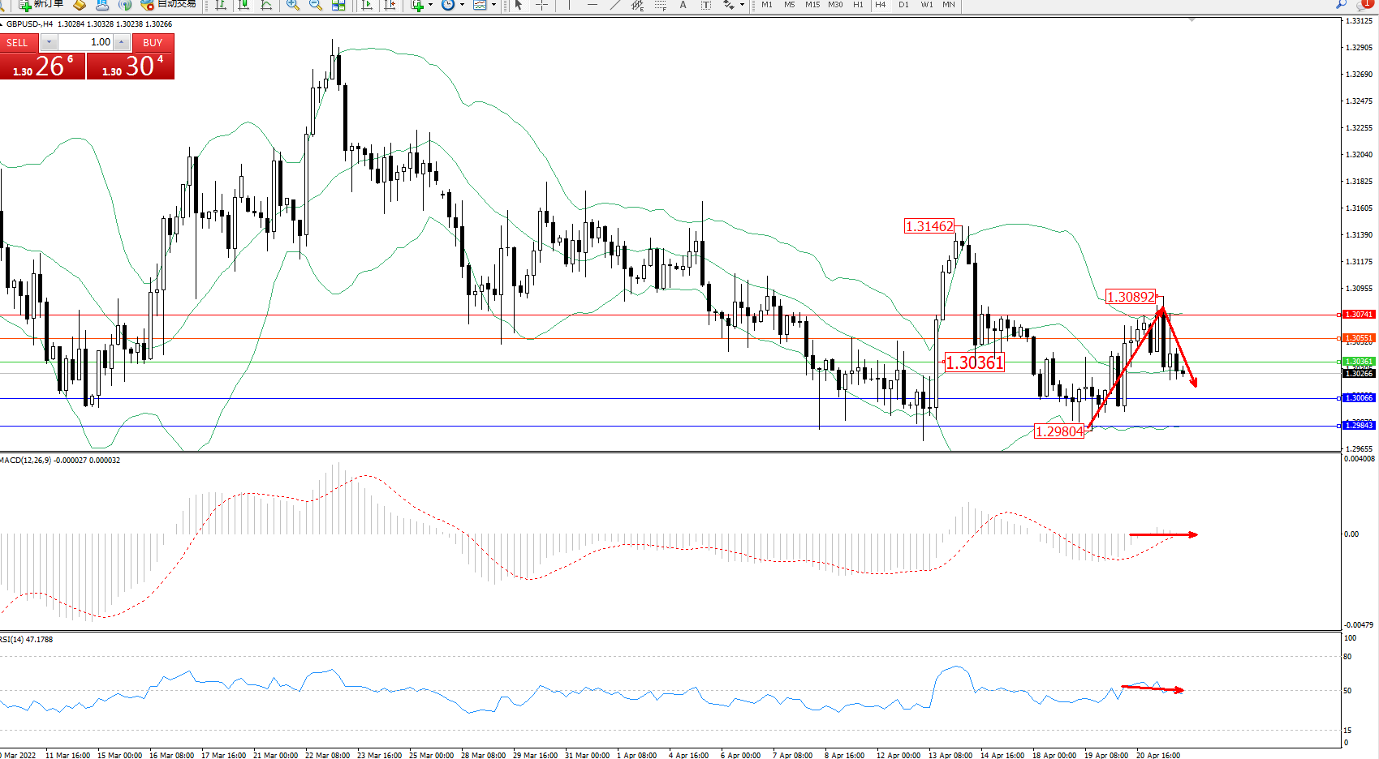Click the Zoom In magnifier icon
The width and height of the screenshot is (1379, 759).
click(x=293, y=5)
